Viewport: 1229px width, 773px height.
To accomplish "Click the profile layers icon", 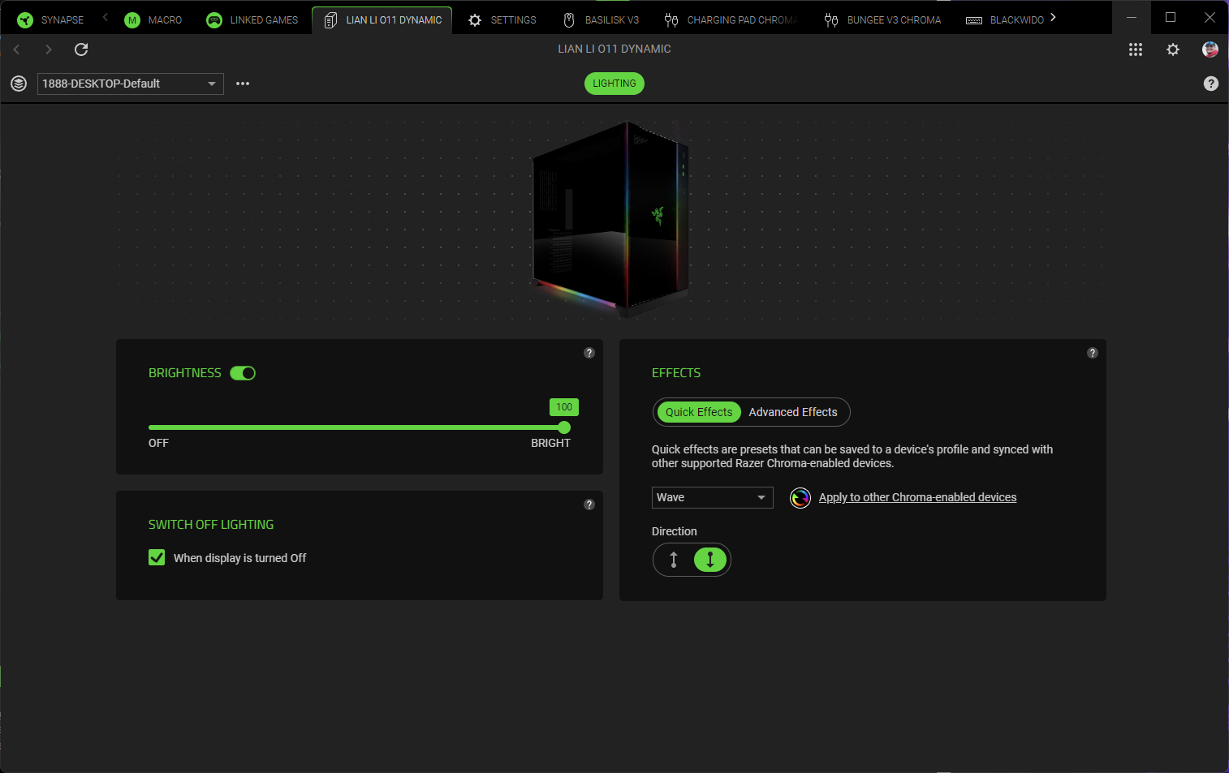I will tap(19, 84).
